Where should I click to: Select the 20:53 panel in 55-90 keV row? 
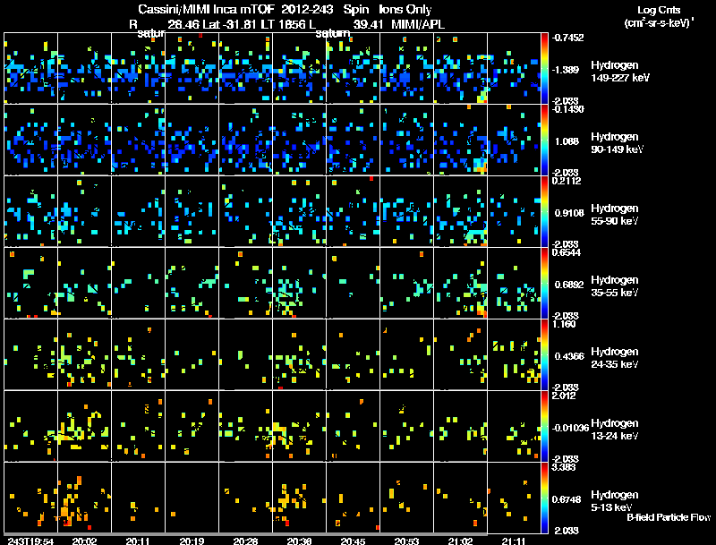pyautogui.click(x=406, y=211)
